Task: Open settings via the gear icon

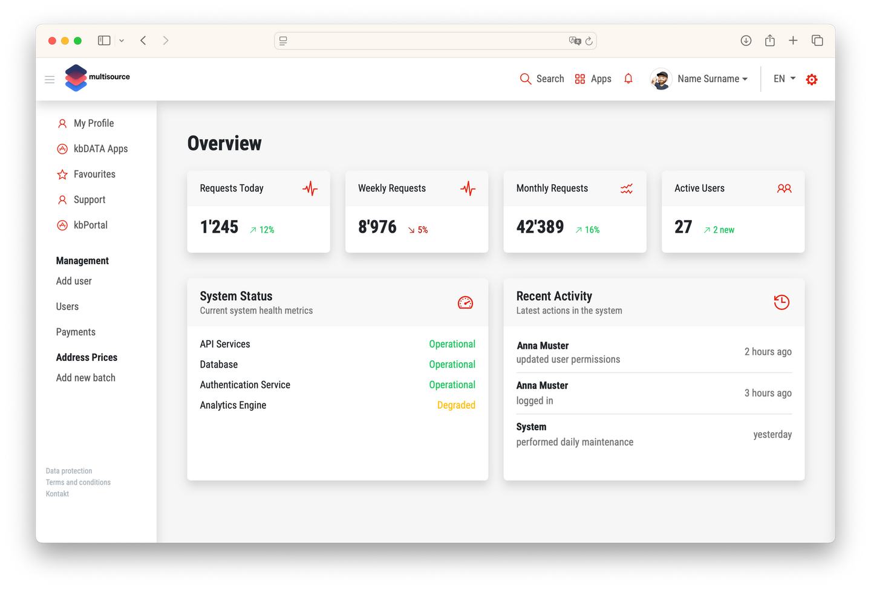Action: (812, 79)
